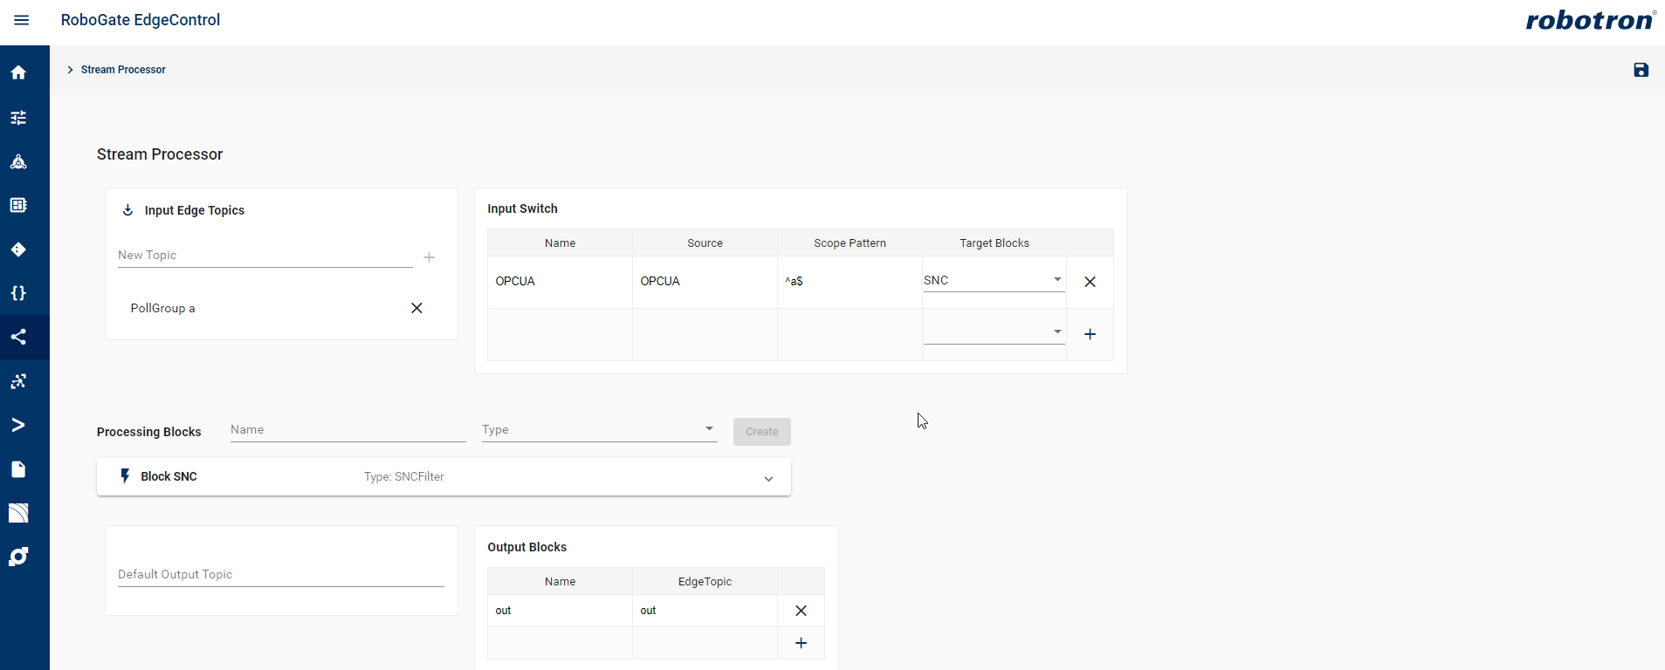Open the sliders settings icon in sidebar

18,118
